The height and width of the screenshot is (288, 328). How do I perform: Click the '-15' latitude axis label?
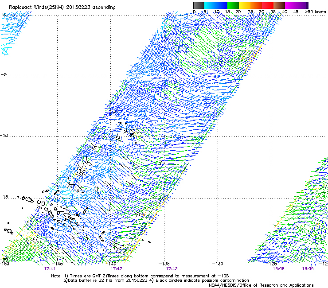coord(4,197)
